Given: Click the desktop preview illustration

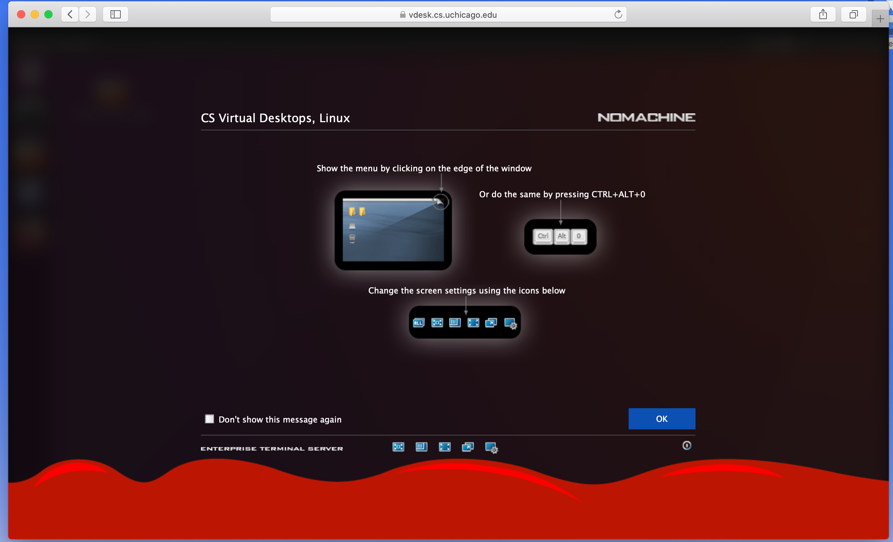Looking at the screenshot, I should [393, 230].
